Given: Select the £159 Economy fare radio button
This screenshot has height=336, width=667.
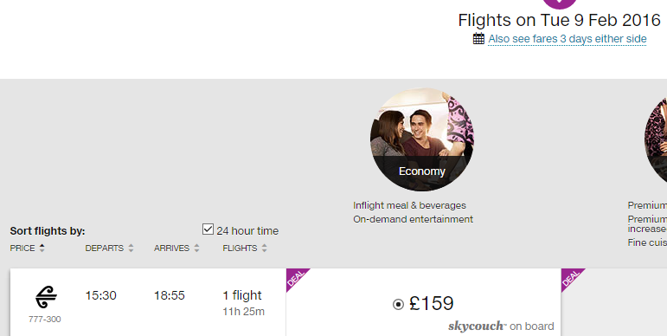Looking at the screenshot, I should 398,305.
